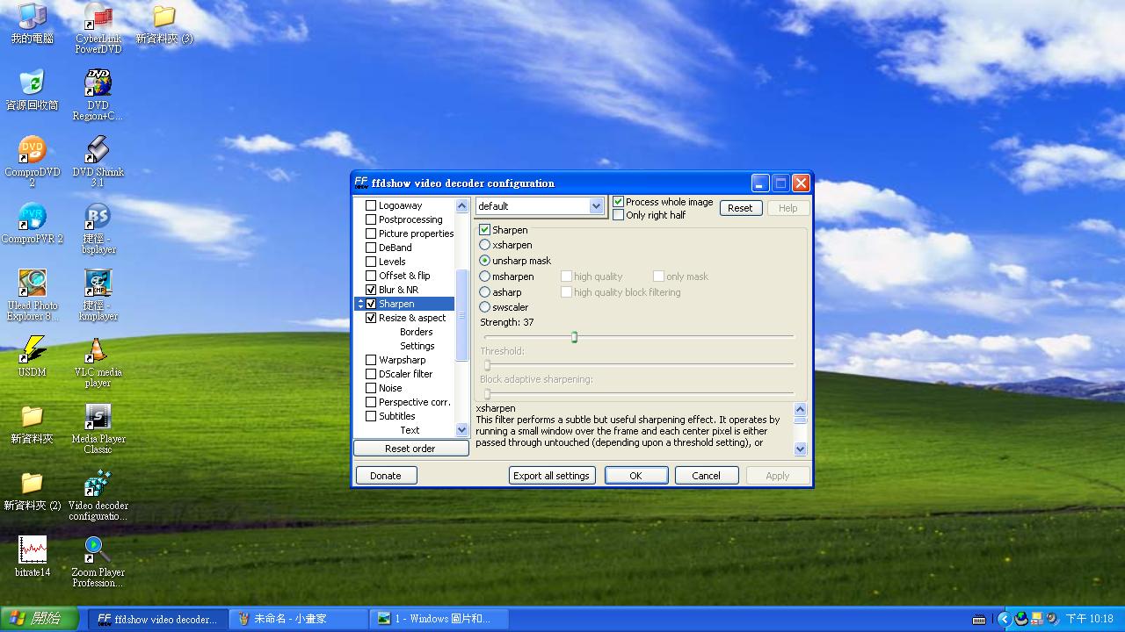Screen dimensions: 1125x632
Task: Select the Borders sub-item in filter list
Action: coord(416,332)
